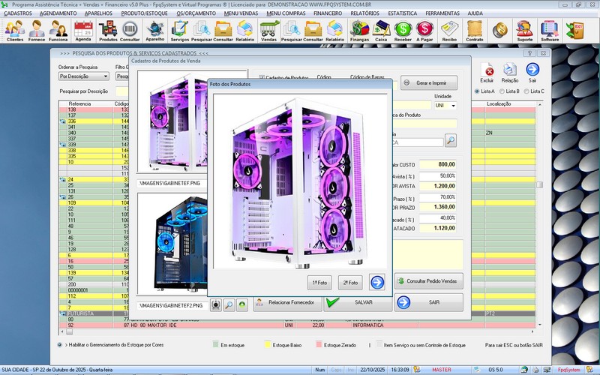
Task: Open the Vendas shopping cart icon
Action: pyautogui.click(x=268, y=31)
